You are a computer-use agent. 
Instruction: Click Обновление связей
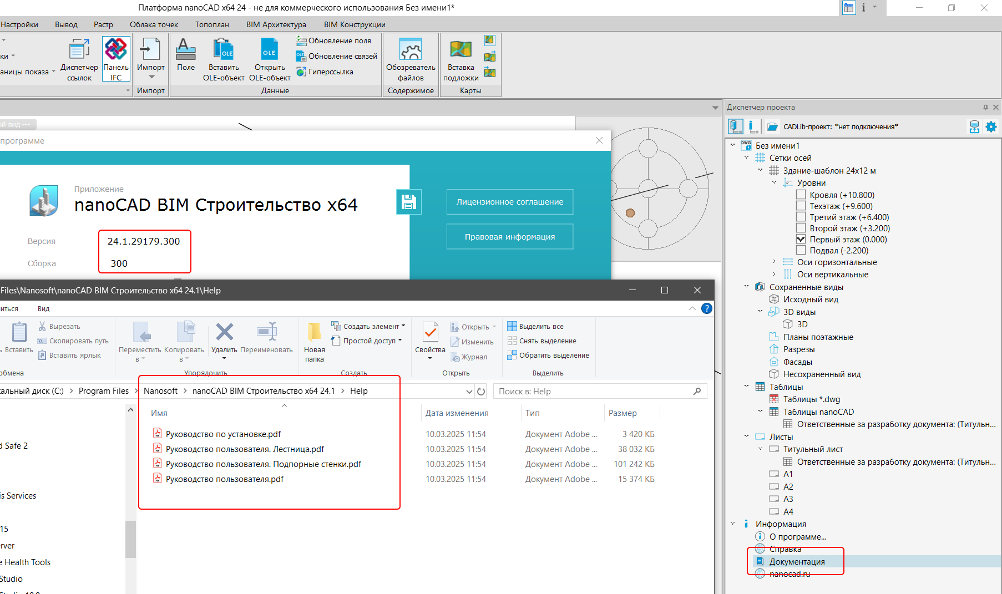pyautogui.click(x=337, y=56)
